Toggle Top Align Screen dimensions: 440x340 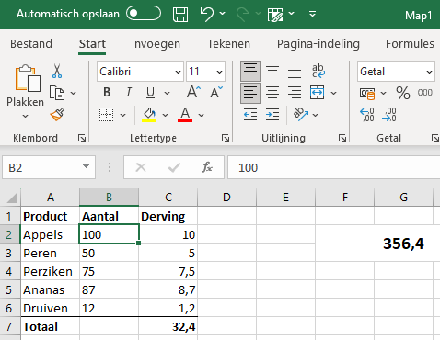point(250,71)
